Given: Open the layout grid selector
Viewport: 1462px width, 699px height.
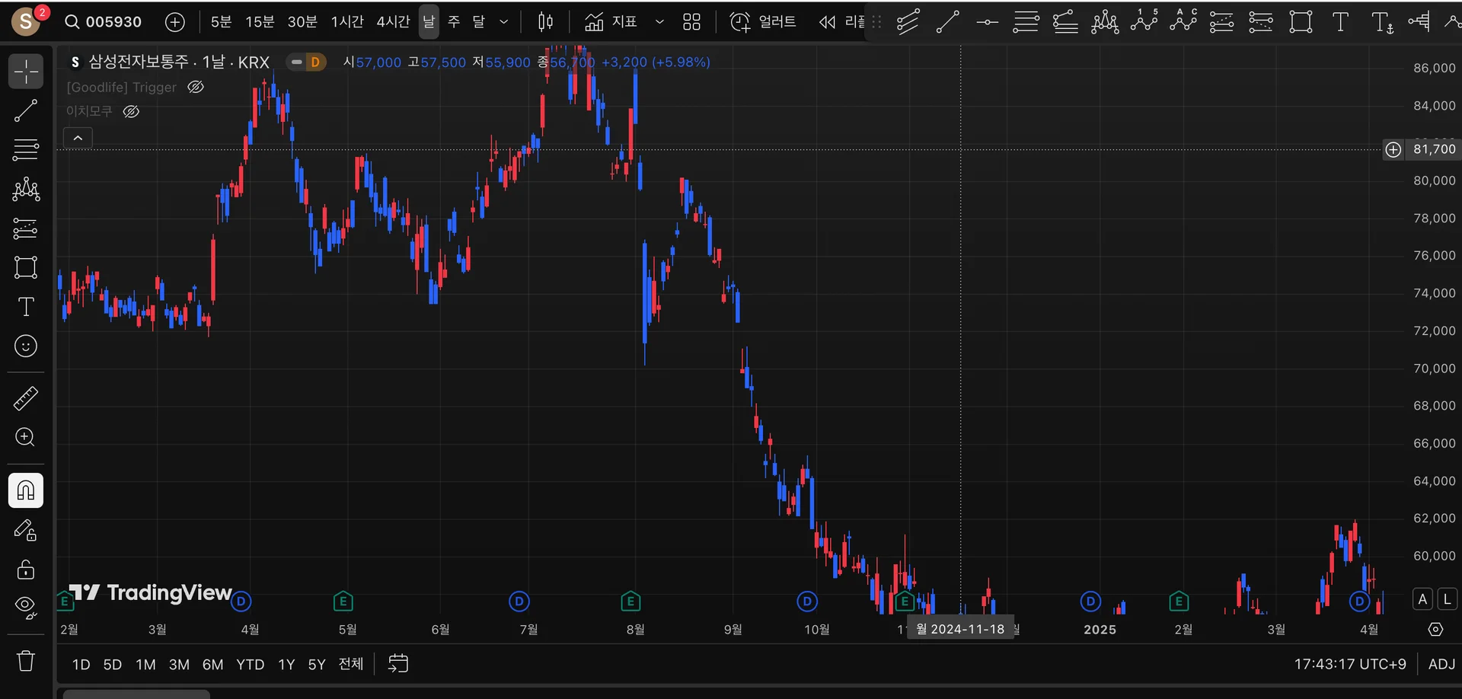Looking at the screenshot, I should click(x=691, y=22).
